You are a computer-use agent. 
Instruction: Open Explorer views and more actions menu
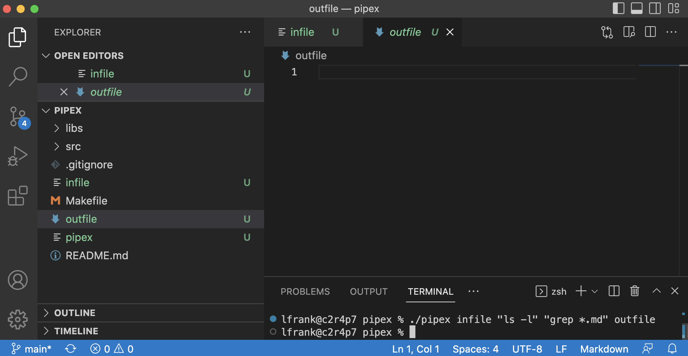click(245, 32)
